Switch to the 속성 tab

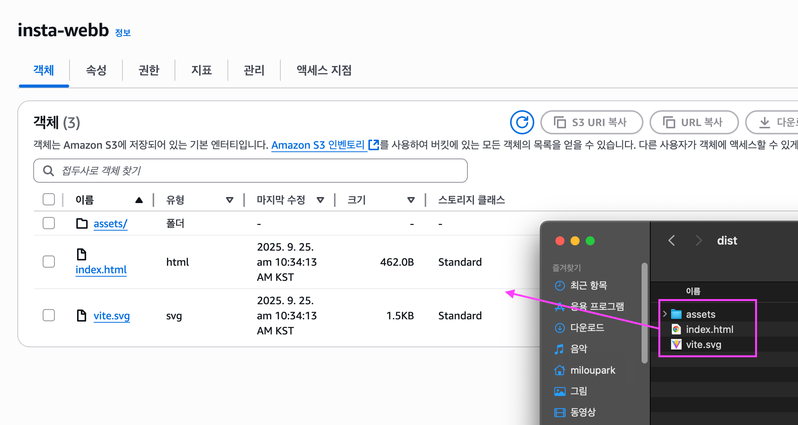tap(96, 70)
